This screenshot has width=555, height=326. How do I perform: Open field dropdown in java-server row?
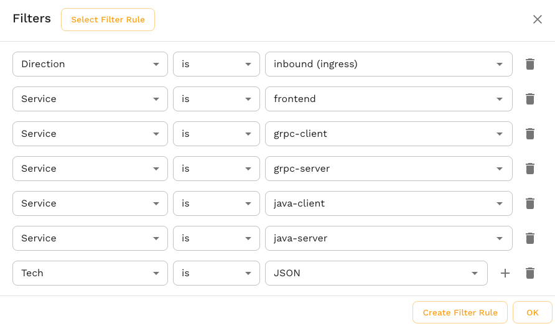[90, 238]
